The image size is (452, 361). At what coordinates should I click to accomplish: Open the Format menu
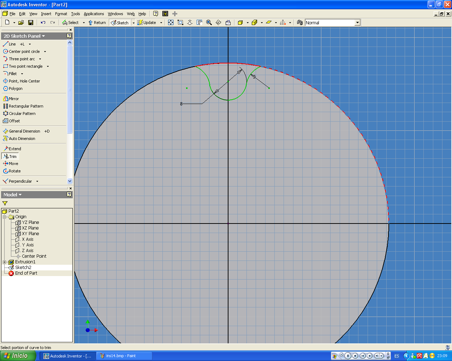point(61,14)
